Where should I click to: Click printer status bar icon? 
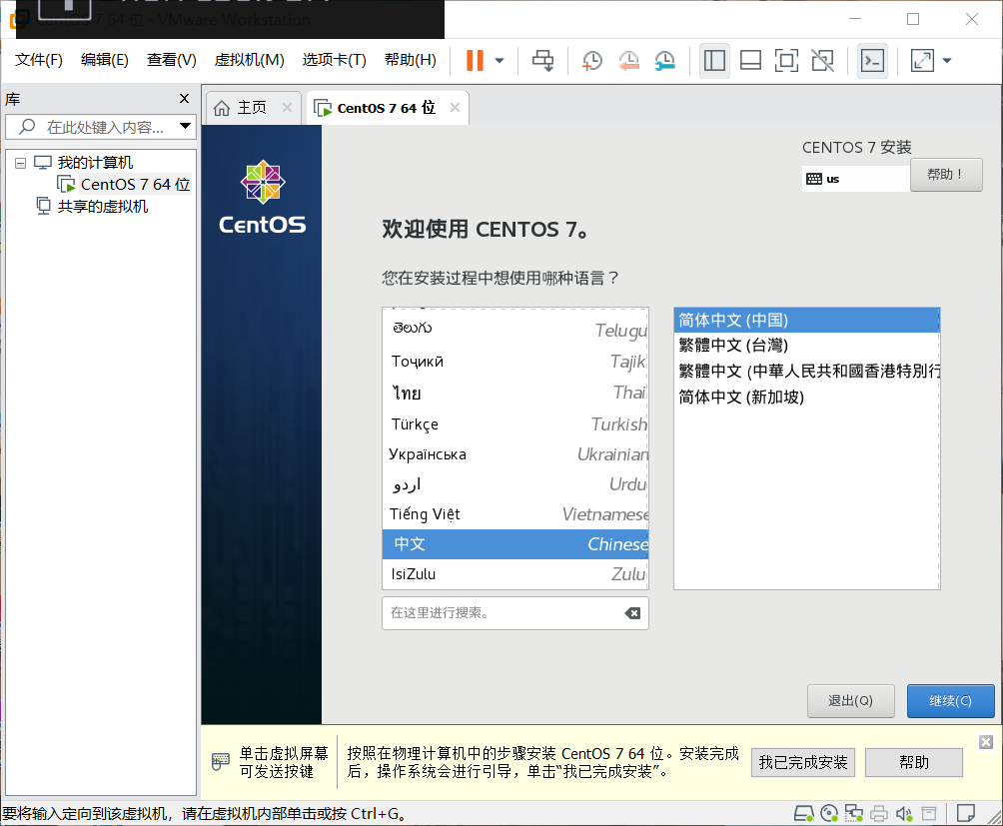point(879,813)
